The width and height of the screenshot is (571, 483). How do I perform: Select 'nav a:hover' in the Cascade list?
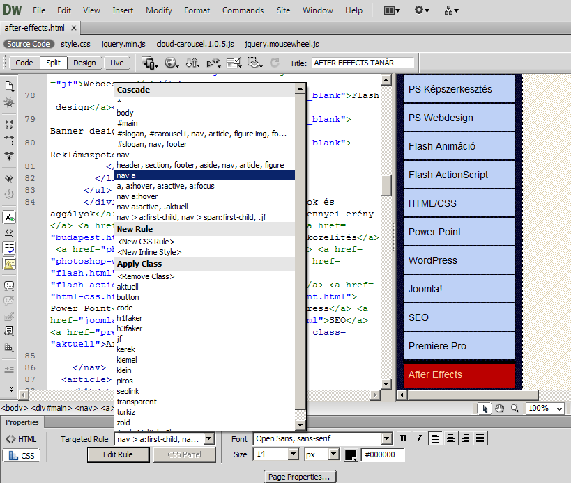click(204, 196)
